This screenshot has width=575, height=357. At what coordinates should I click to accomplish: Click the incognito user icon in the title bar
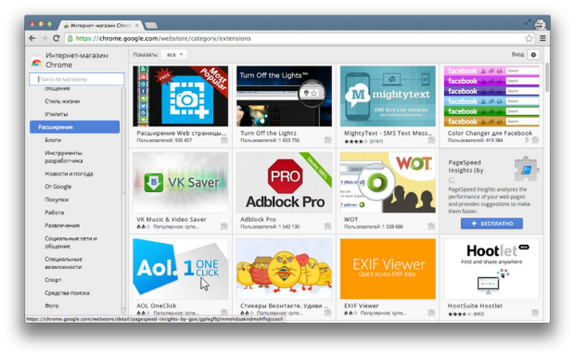[x=540, y=24]
